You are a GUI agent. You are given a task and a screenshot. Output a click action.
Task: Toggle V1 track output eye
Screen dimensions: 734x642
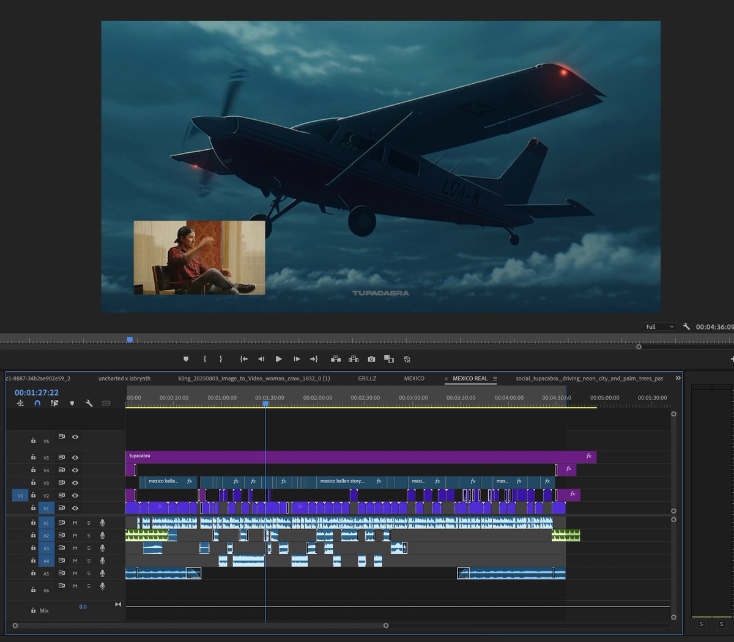coord(75,508)
